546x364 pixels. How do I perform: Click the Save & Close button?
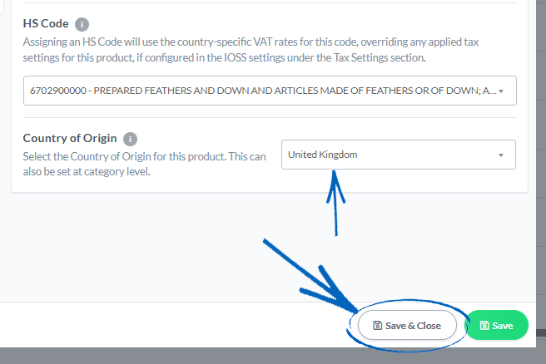(x=407, y=325)
